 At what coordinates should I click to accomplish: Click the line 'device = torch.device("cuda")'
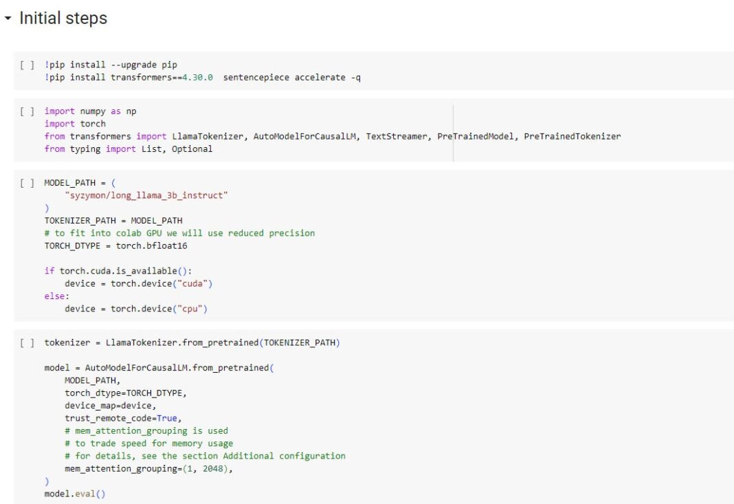[x=139, y=283]
